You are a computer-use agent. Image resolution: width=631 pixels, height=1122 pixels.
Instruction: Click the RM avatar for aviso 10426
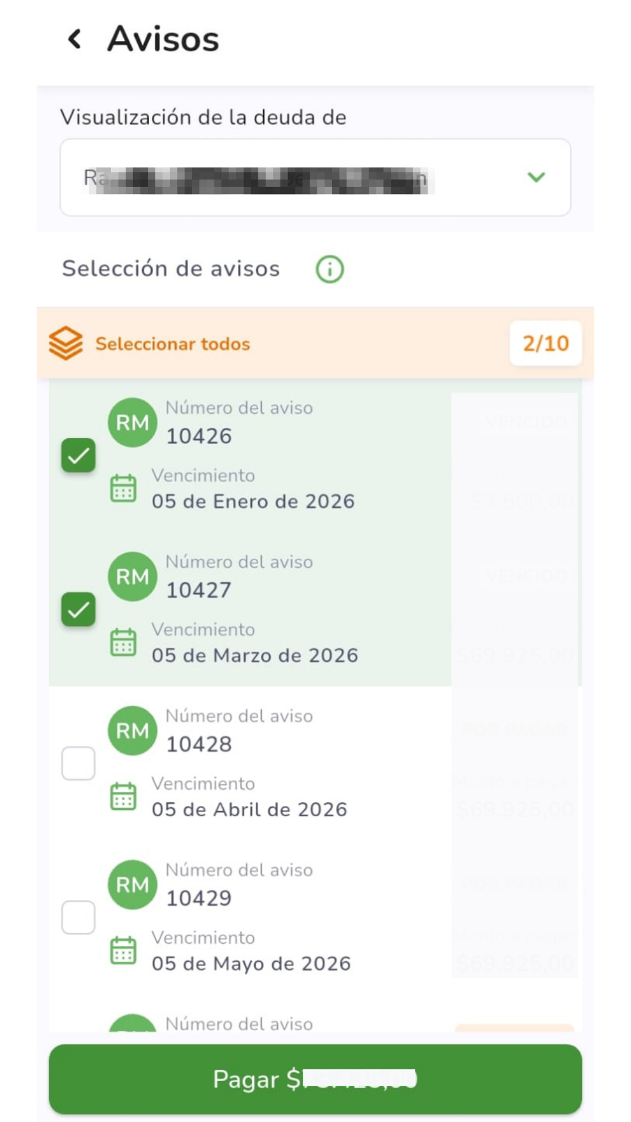click(133, 423)
